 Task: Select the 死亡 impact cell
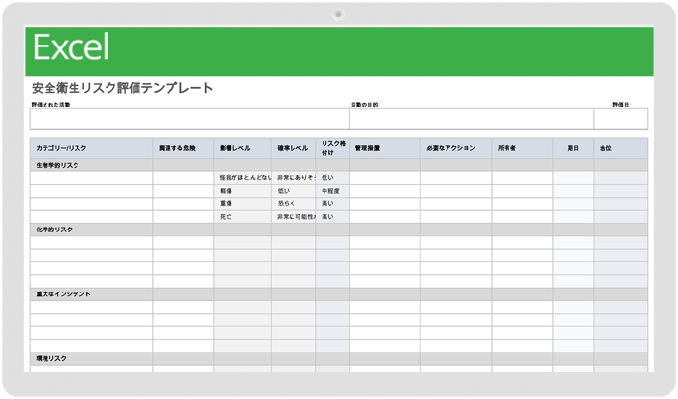pyautogui.click(x=242, y=217)
